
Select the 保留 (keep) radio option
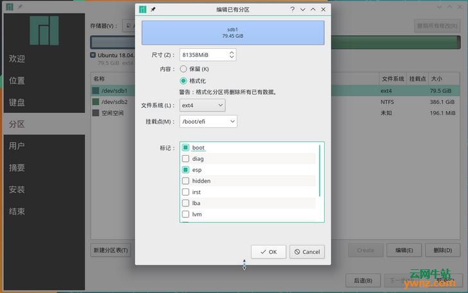click(x=184, y=69)
